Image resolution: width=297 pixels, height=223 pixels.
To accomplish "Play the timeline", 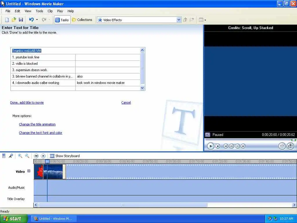I will (x=43, y=156).
